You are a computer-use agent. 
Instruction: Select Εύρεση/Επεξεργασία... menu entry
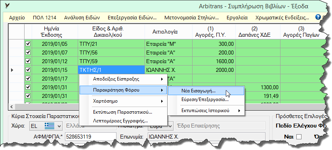pos(206,100)
